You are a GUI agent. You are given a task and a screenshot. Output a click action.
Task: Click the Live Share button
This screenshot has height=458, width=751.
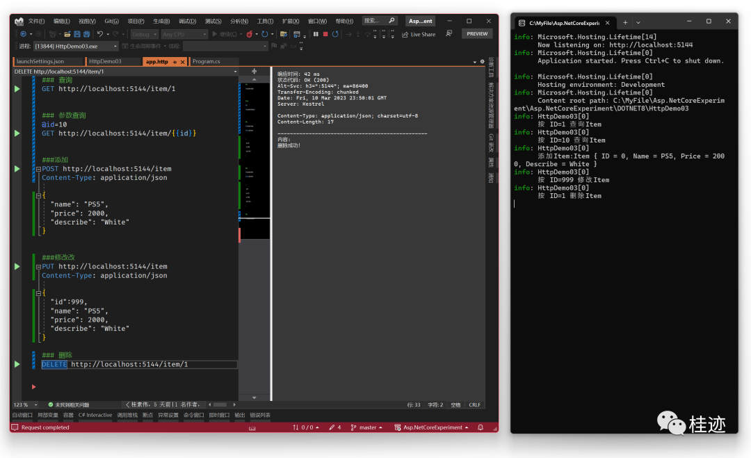click(x=419, y=34)
